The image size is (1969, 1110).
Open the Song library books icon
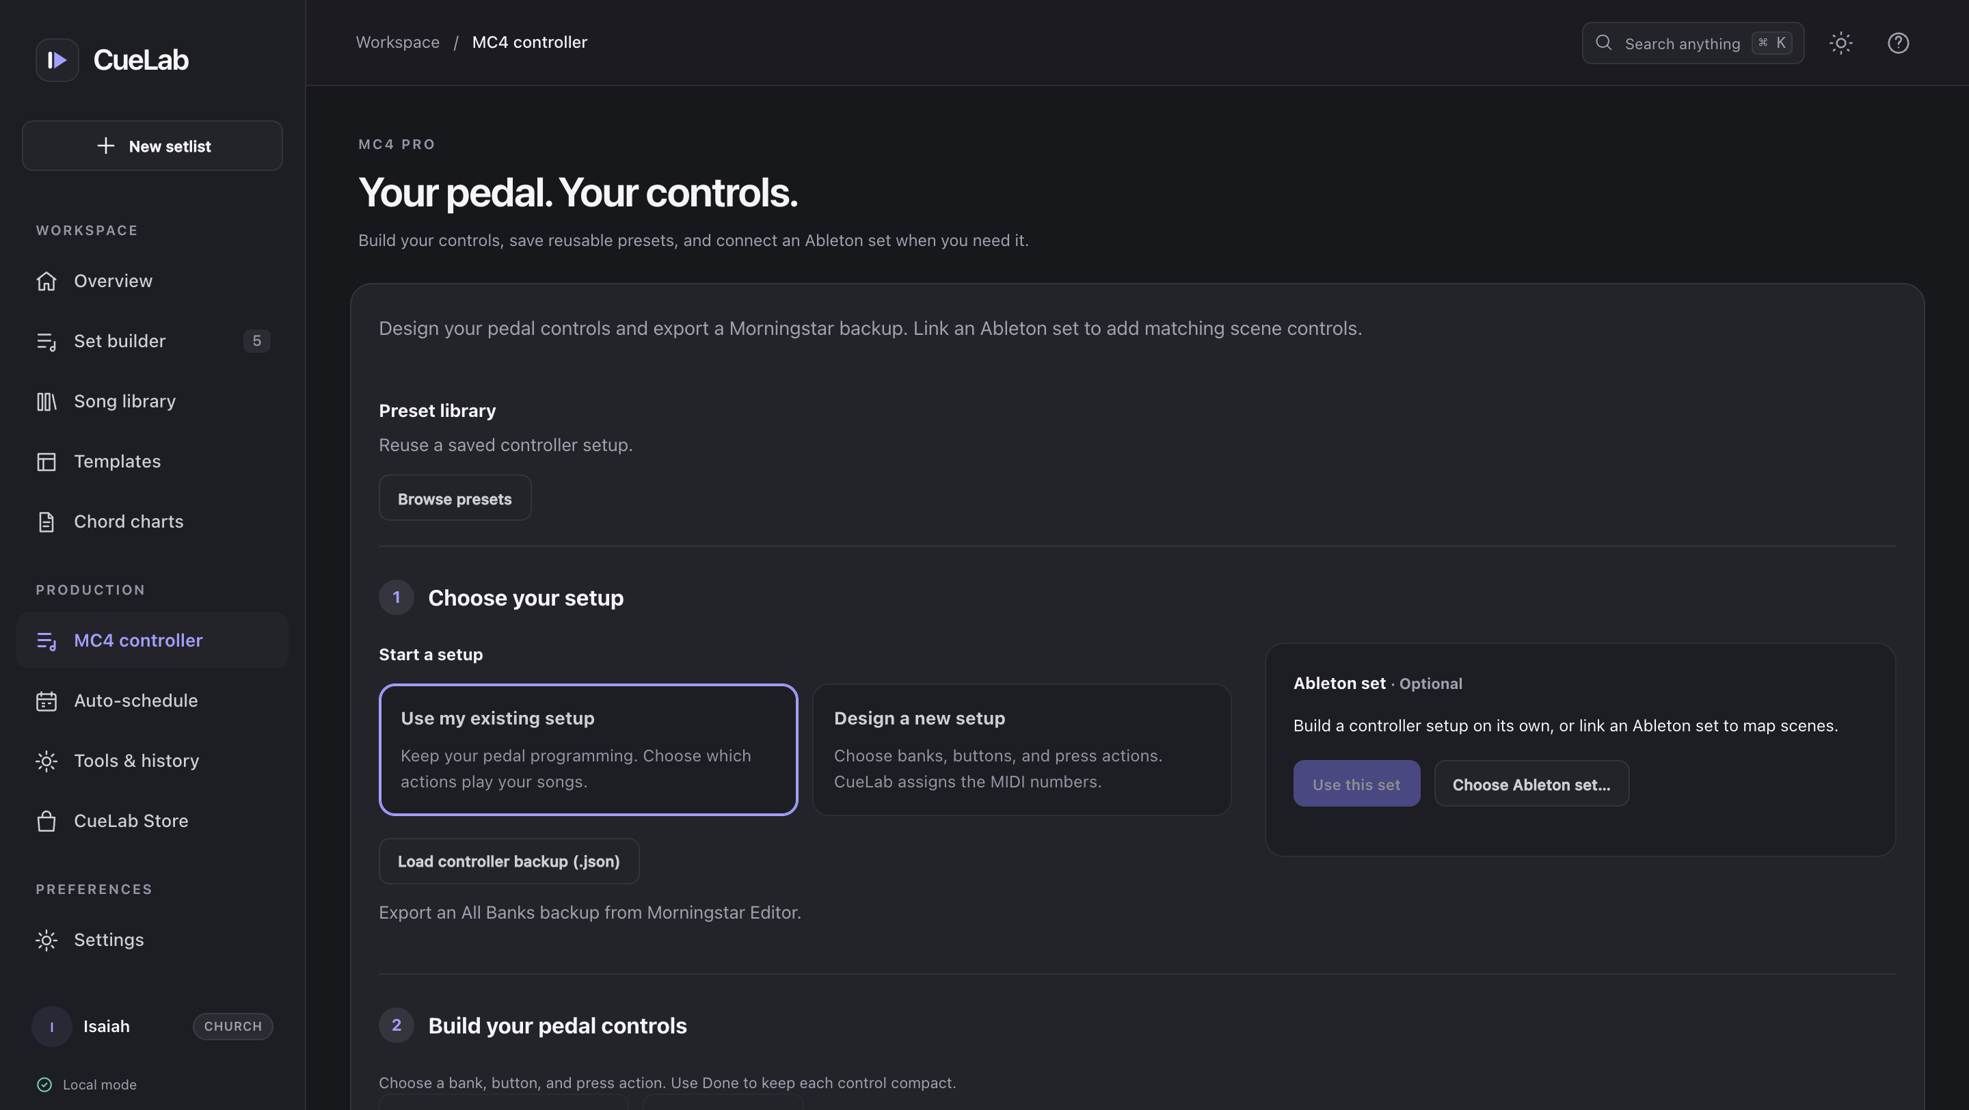coord(46,401)
